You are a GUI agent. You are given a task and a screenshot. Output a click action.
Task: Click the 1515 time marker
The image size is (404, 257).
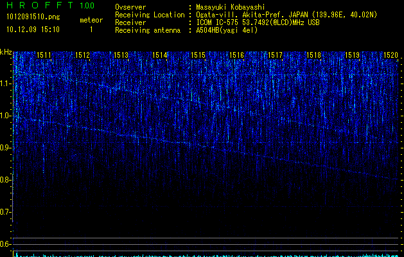198,55
